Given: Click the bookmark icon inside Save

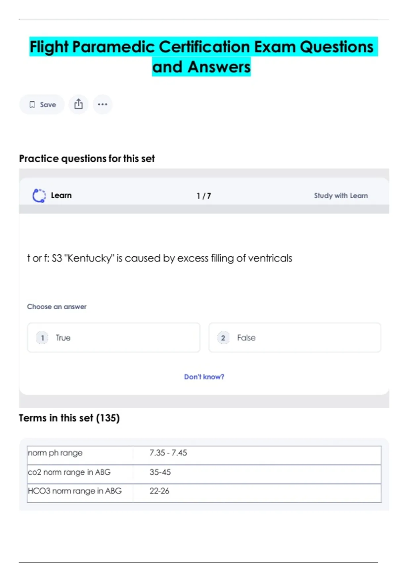Looking at the screenshot, I should [x=32, y=105].
